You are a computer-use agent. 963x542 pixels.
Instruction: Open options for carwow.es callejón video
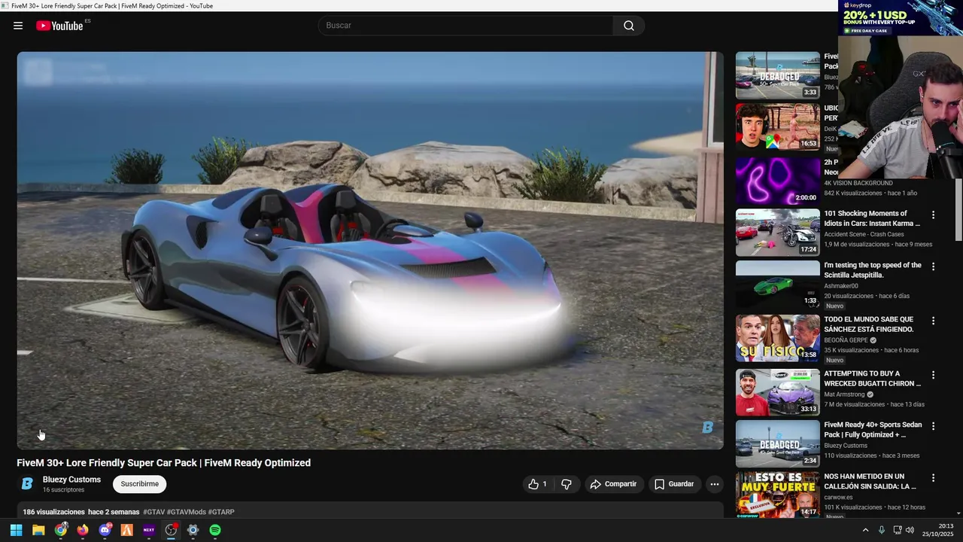pos(933,478)
